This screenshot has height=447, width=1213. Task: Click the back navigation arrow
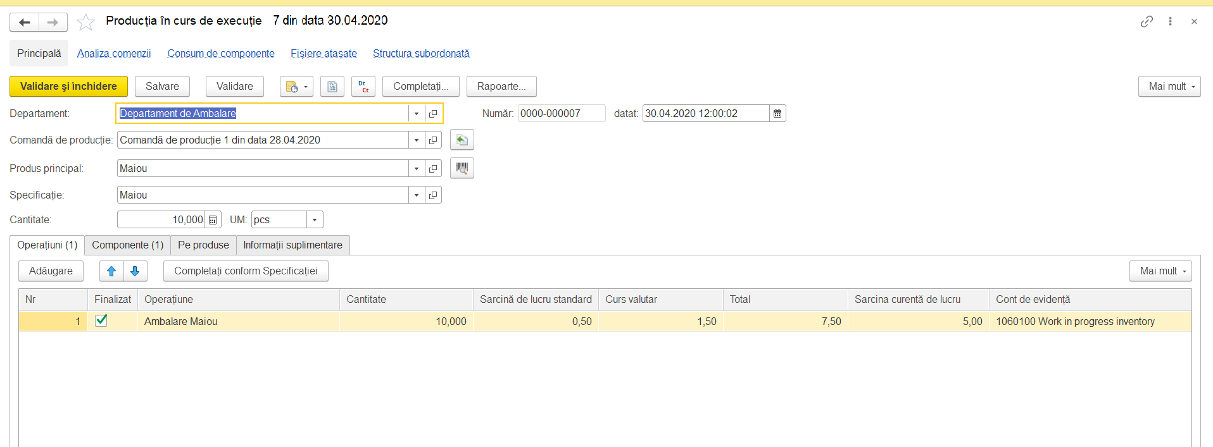[25, 22]
